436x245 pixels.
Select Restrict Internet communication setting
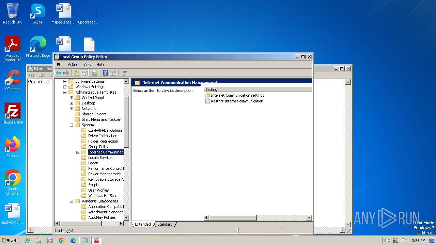pos(237,101)
